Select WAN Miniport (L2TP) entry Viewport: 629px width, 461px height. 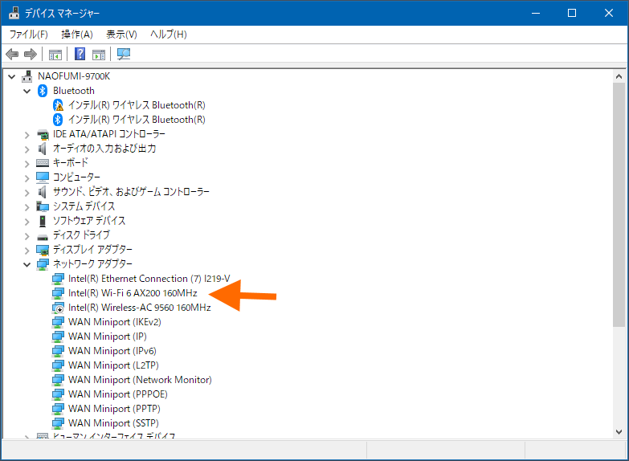pyautogui.click(x=113, y=365)
